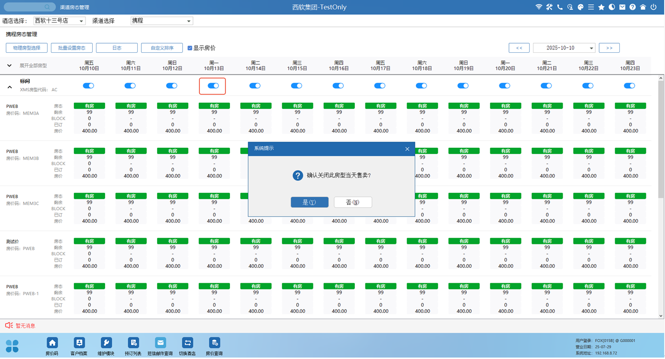Collapse the 标间 room type row
This screenshot has height=359, width=665.
(x=10, y=87)
